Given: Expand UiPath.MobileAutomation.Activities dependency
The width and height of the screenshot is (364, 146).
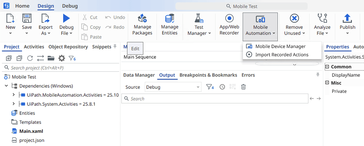Looking at the screenshot, I should (14, 95).
